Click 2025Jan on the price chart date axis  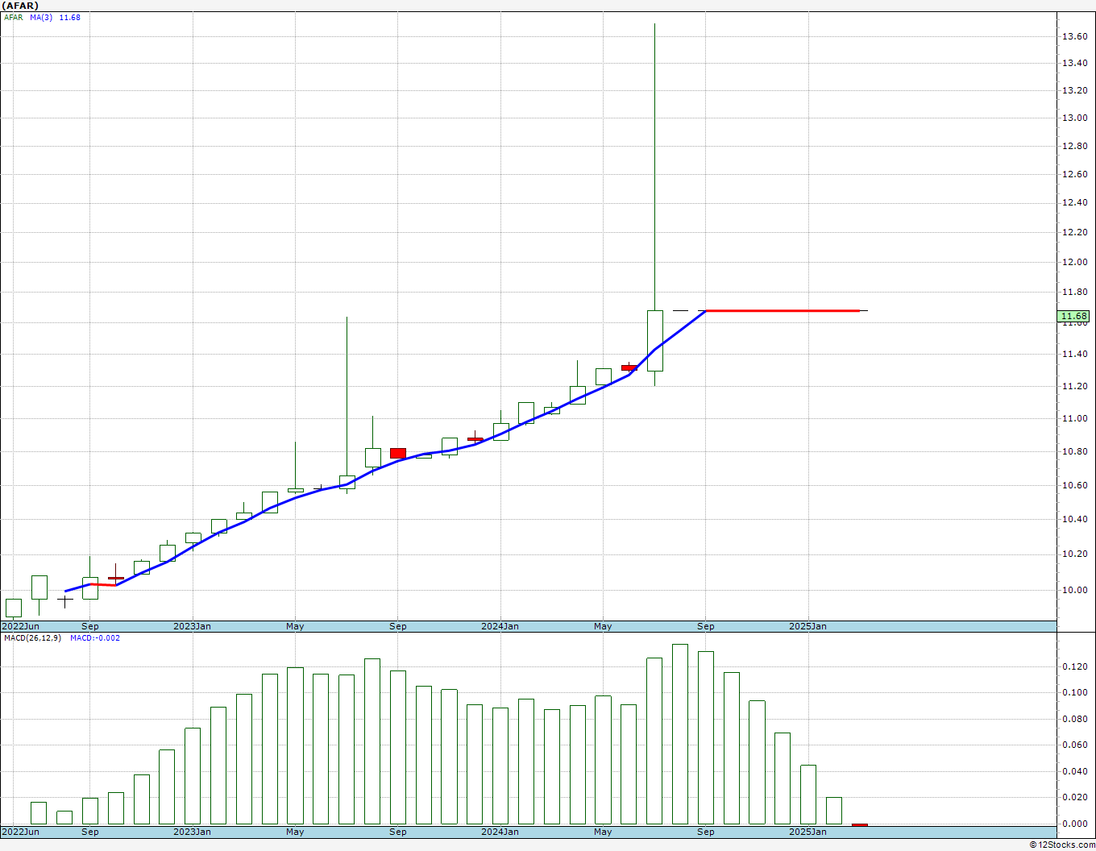(x=808, y=626)
